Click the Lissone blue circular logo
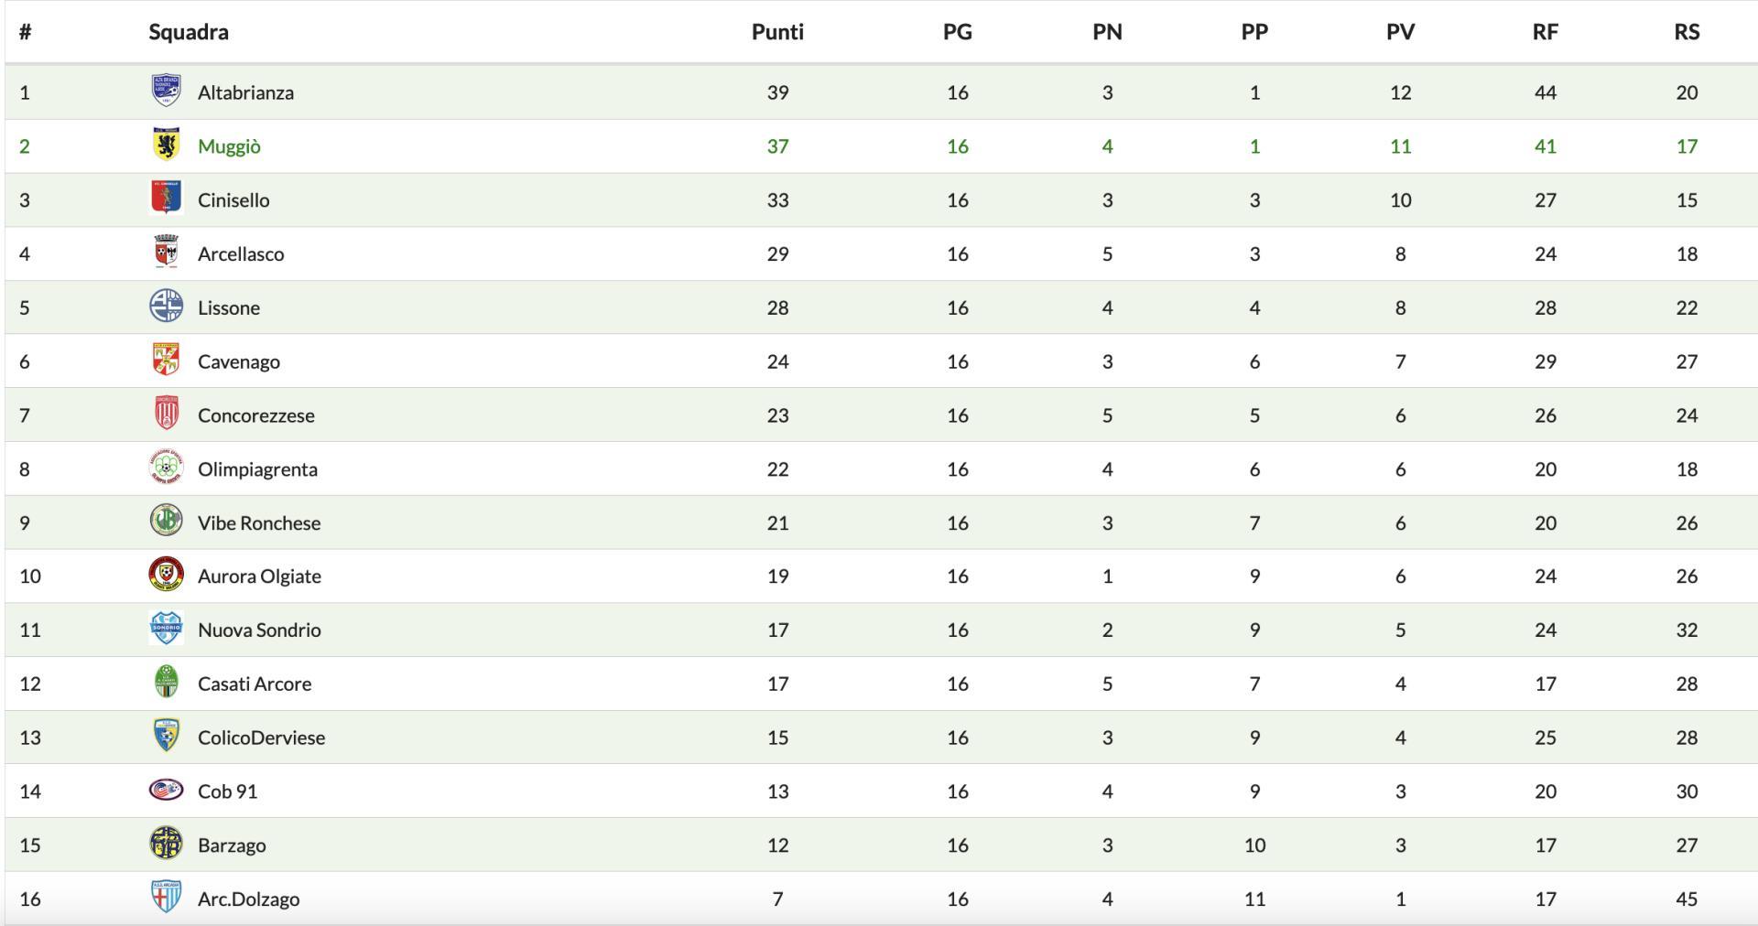 [x=166, y=307]
